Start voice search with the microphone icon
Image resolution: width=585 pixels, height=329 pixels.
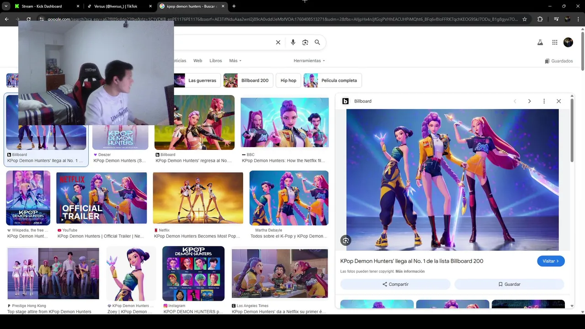293,42
